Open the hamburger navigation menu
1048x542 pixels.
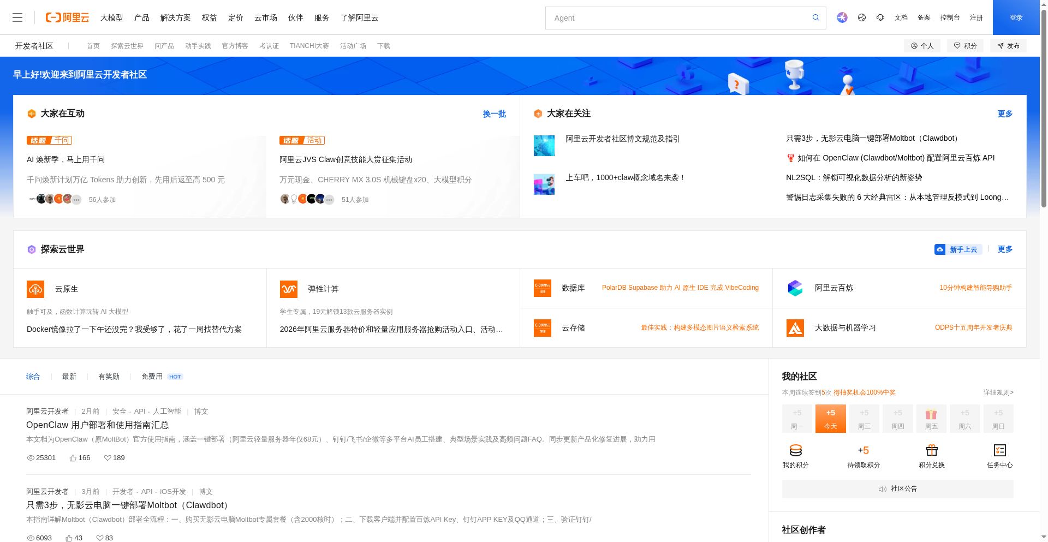pyautogui.click(x=17, y=17)
